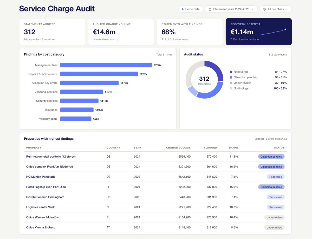Open the Statements with findings 68% card
The height and width of the screenshot is (239, 312).
tap(190, 32)
